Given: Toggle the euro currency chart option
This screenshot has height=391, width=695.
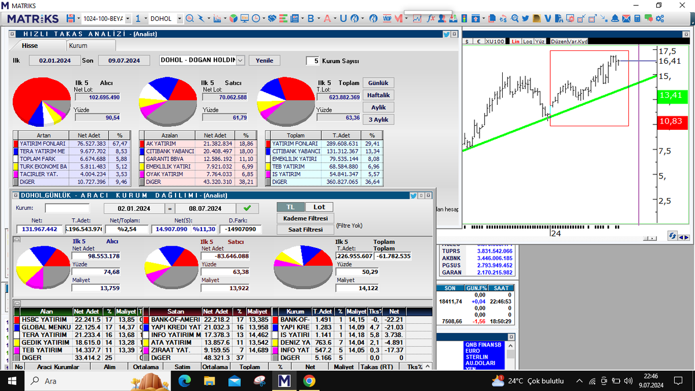Looking at the screenshot, I should pyautogui.click(x=478, y=42).
